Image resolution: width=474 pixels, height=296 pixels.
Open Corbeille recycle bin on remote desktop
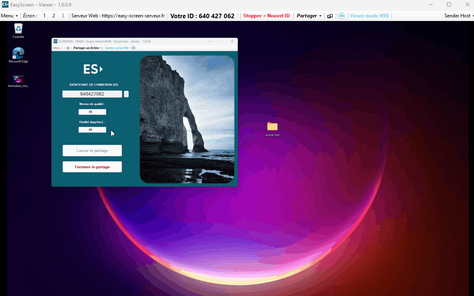pyautogui.click(x=18, y=29)
